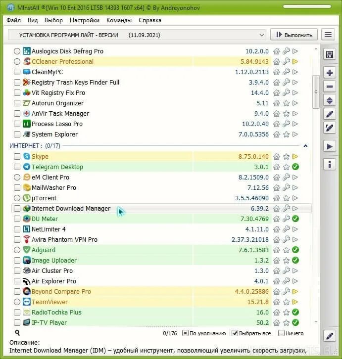The width and height of the screenshot is (342, 359).
Task: Toggle the По умолчанию checkbox
Action: pyautogui.click(x=185, y=333)
